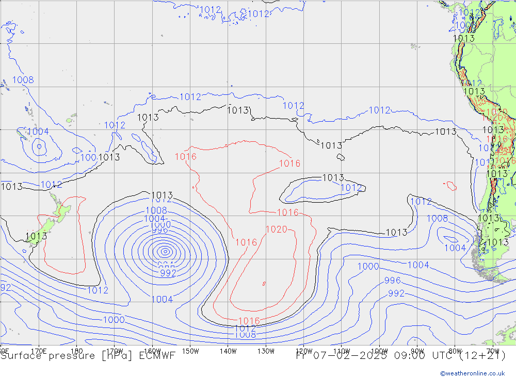Screen dimensions: 516x378
Task: Click the date text 'Fr 07-02-2025 09:00 UTC'
Action: click(376, 356)
